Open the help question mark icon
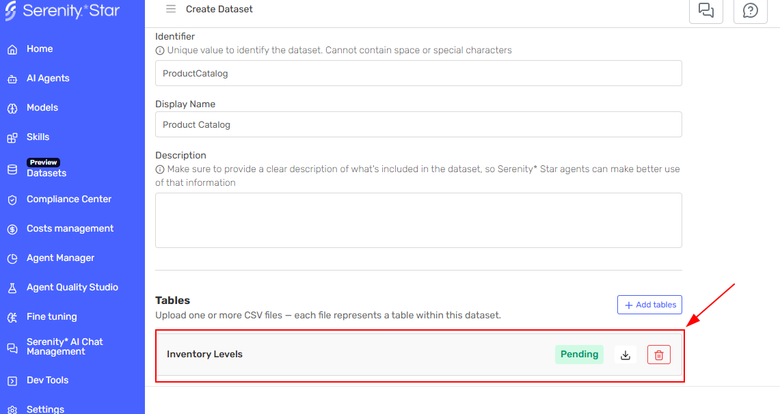Screen dimensions: 780x414 [x=750, y=11]
